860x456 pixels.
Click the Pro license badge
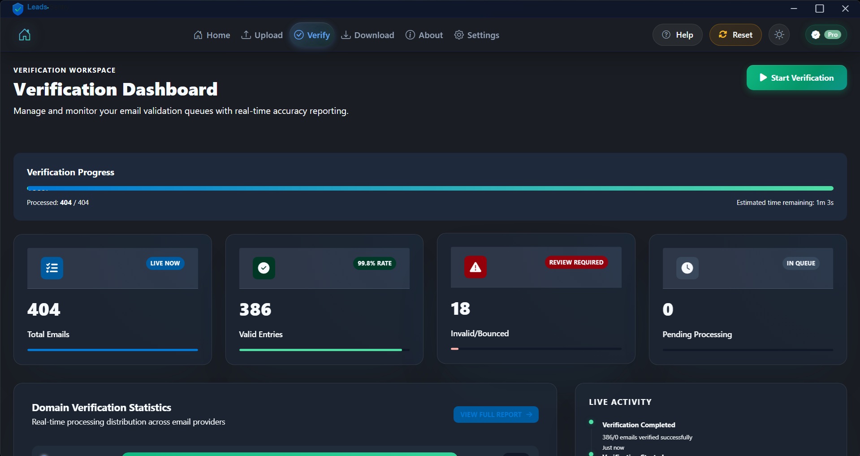826,35
